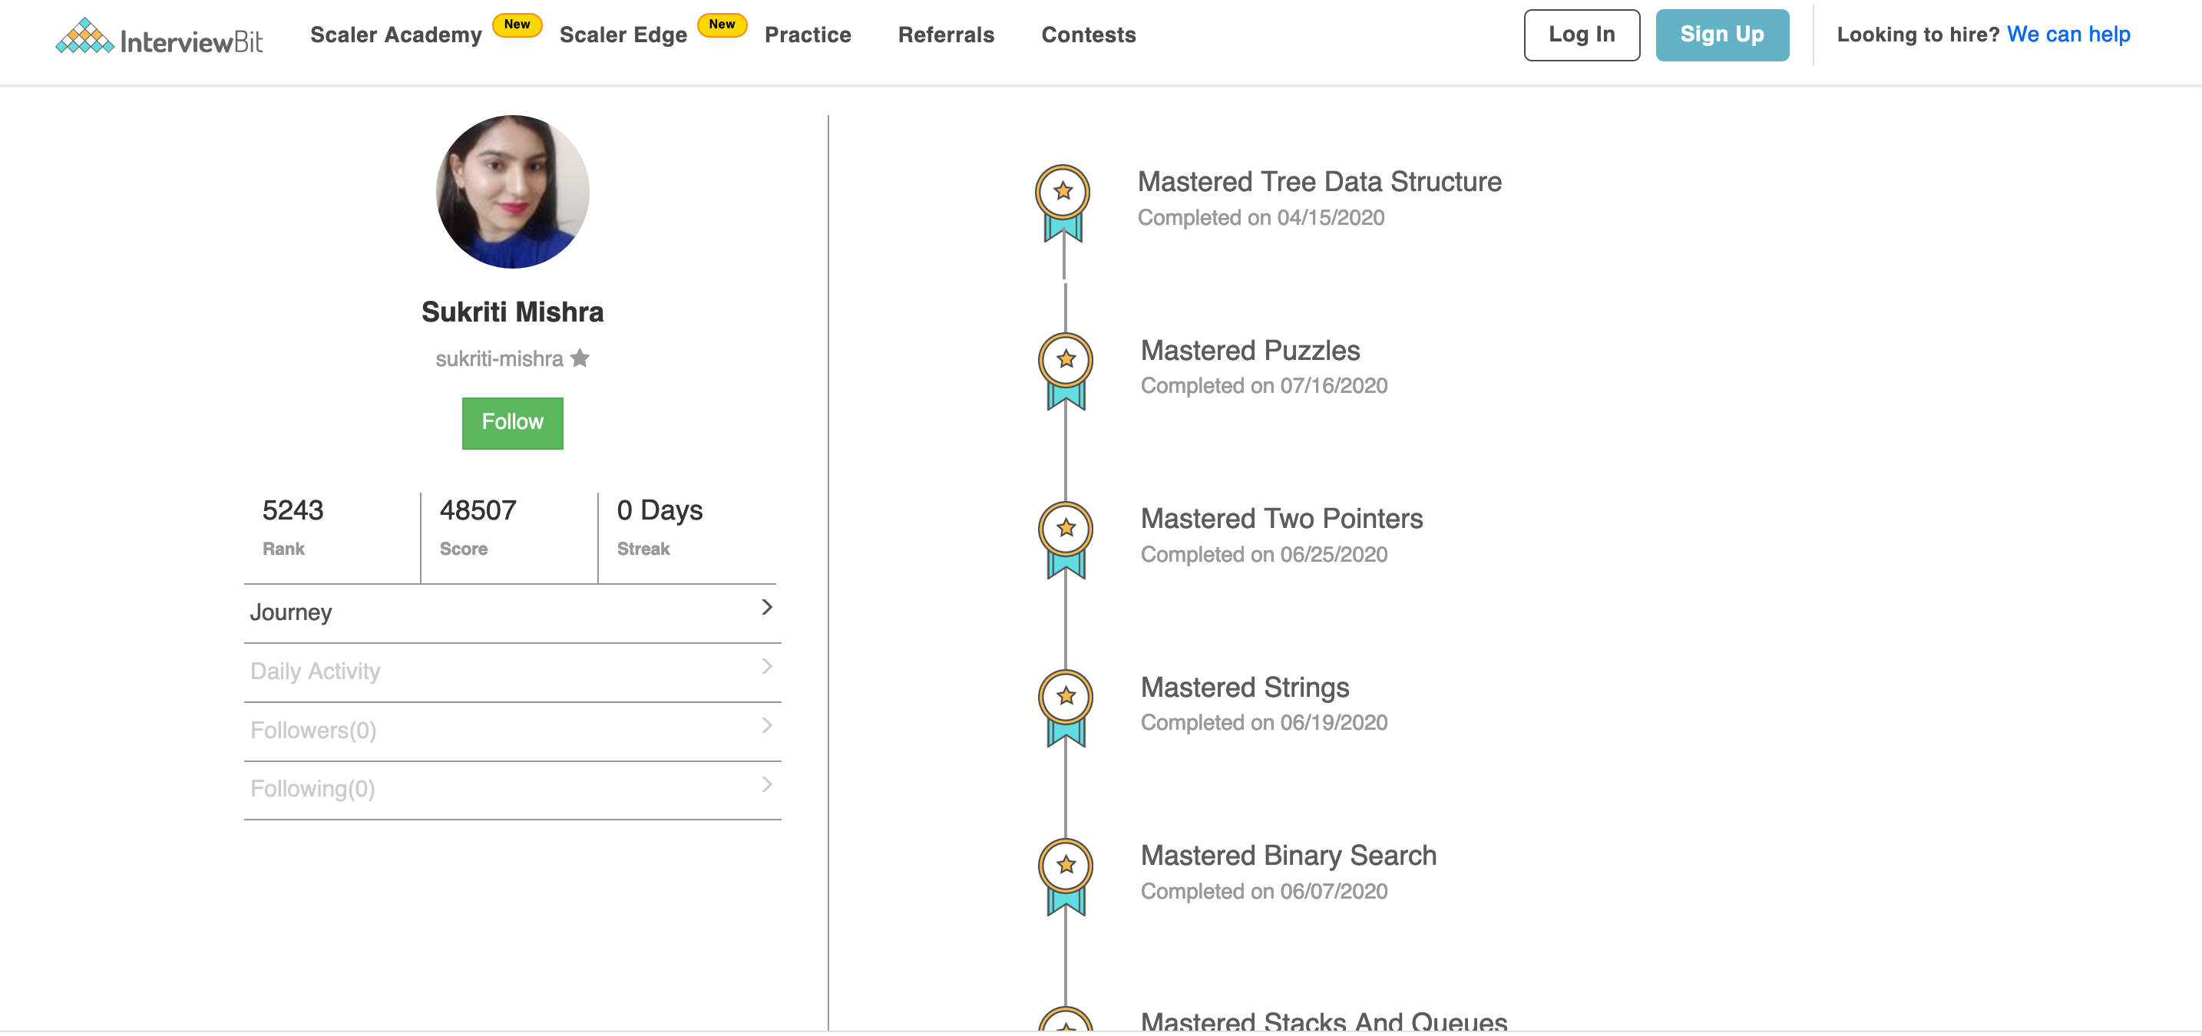
Task: Go to the Practice section
Action: (808, 35)
